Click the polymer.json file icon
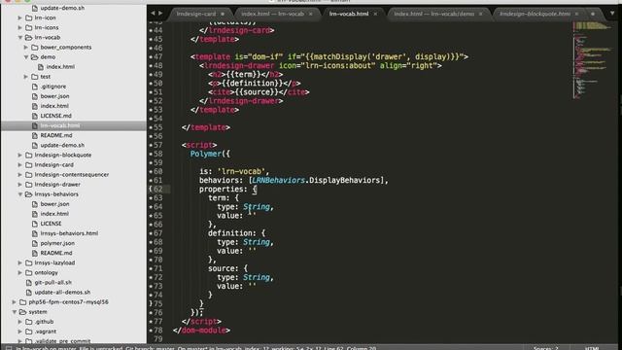 (x=35, y=243)
